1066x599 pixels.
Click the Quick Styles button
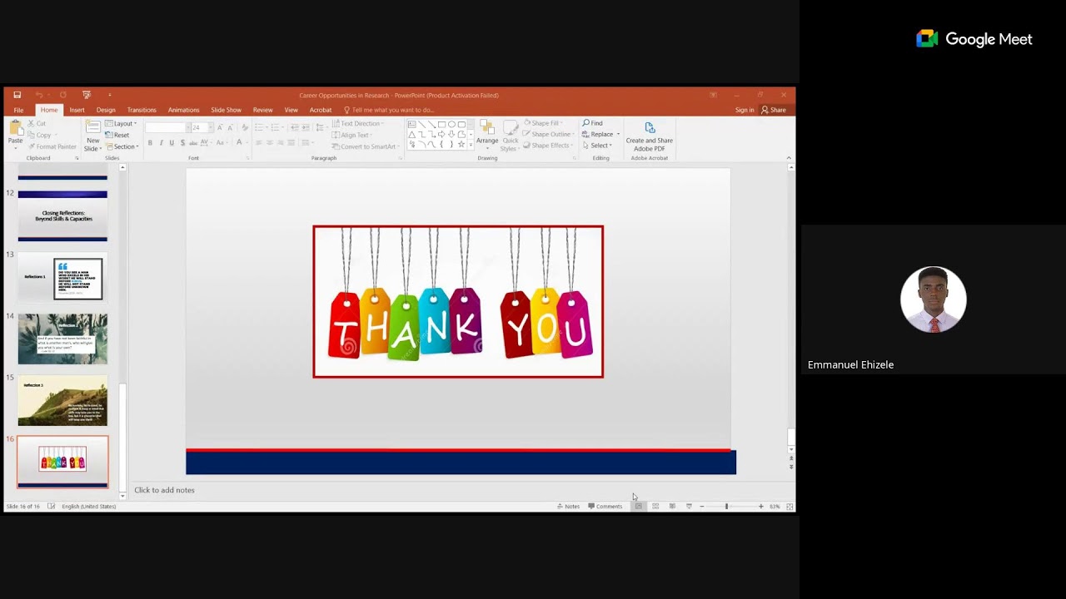point(510,136)
